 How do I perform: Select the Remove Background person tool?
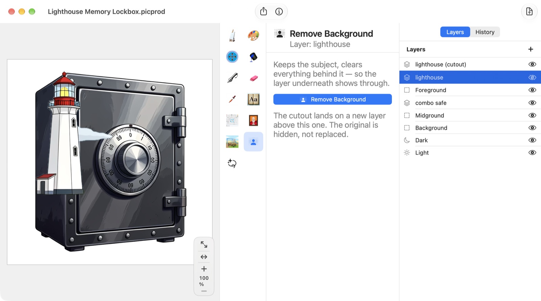coord(253,142)
